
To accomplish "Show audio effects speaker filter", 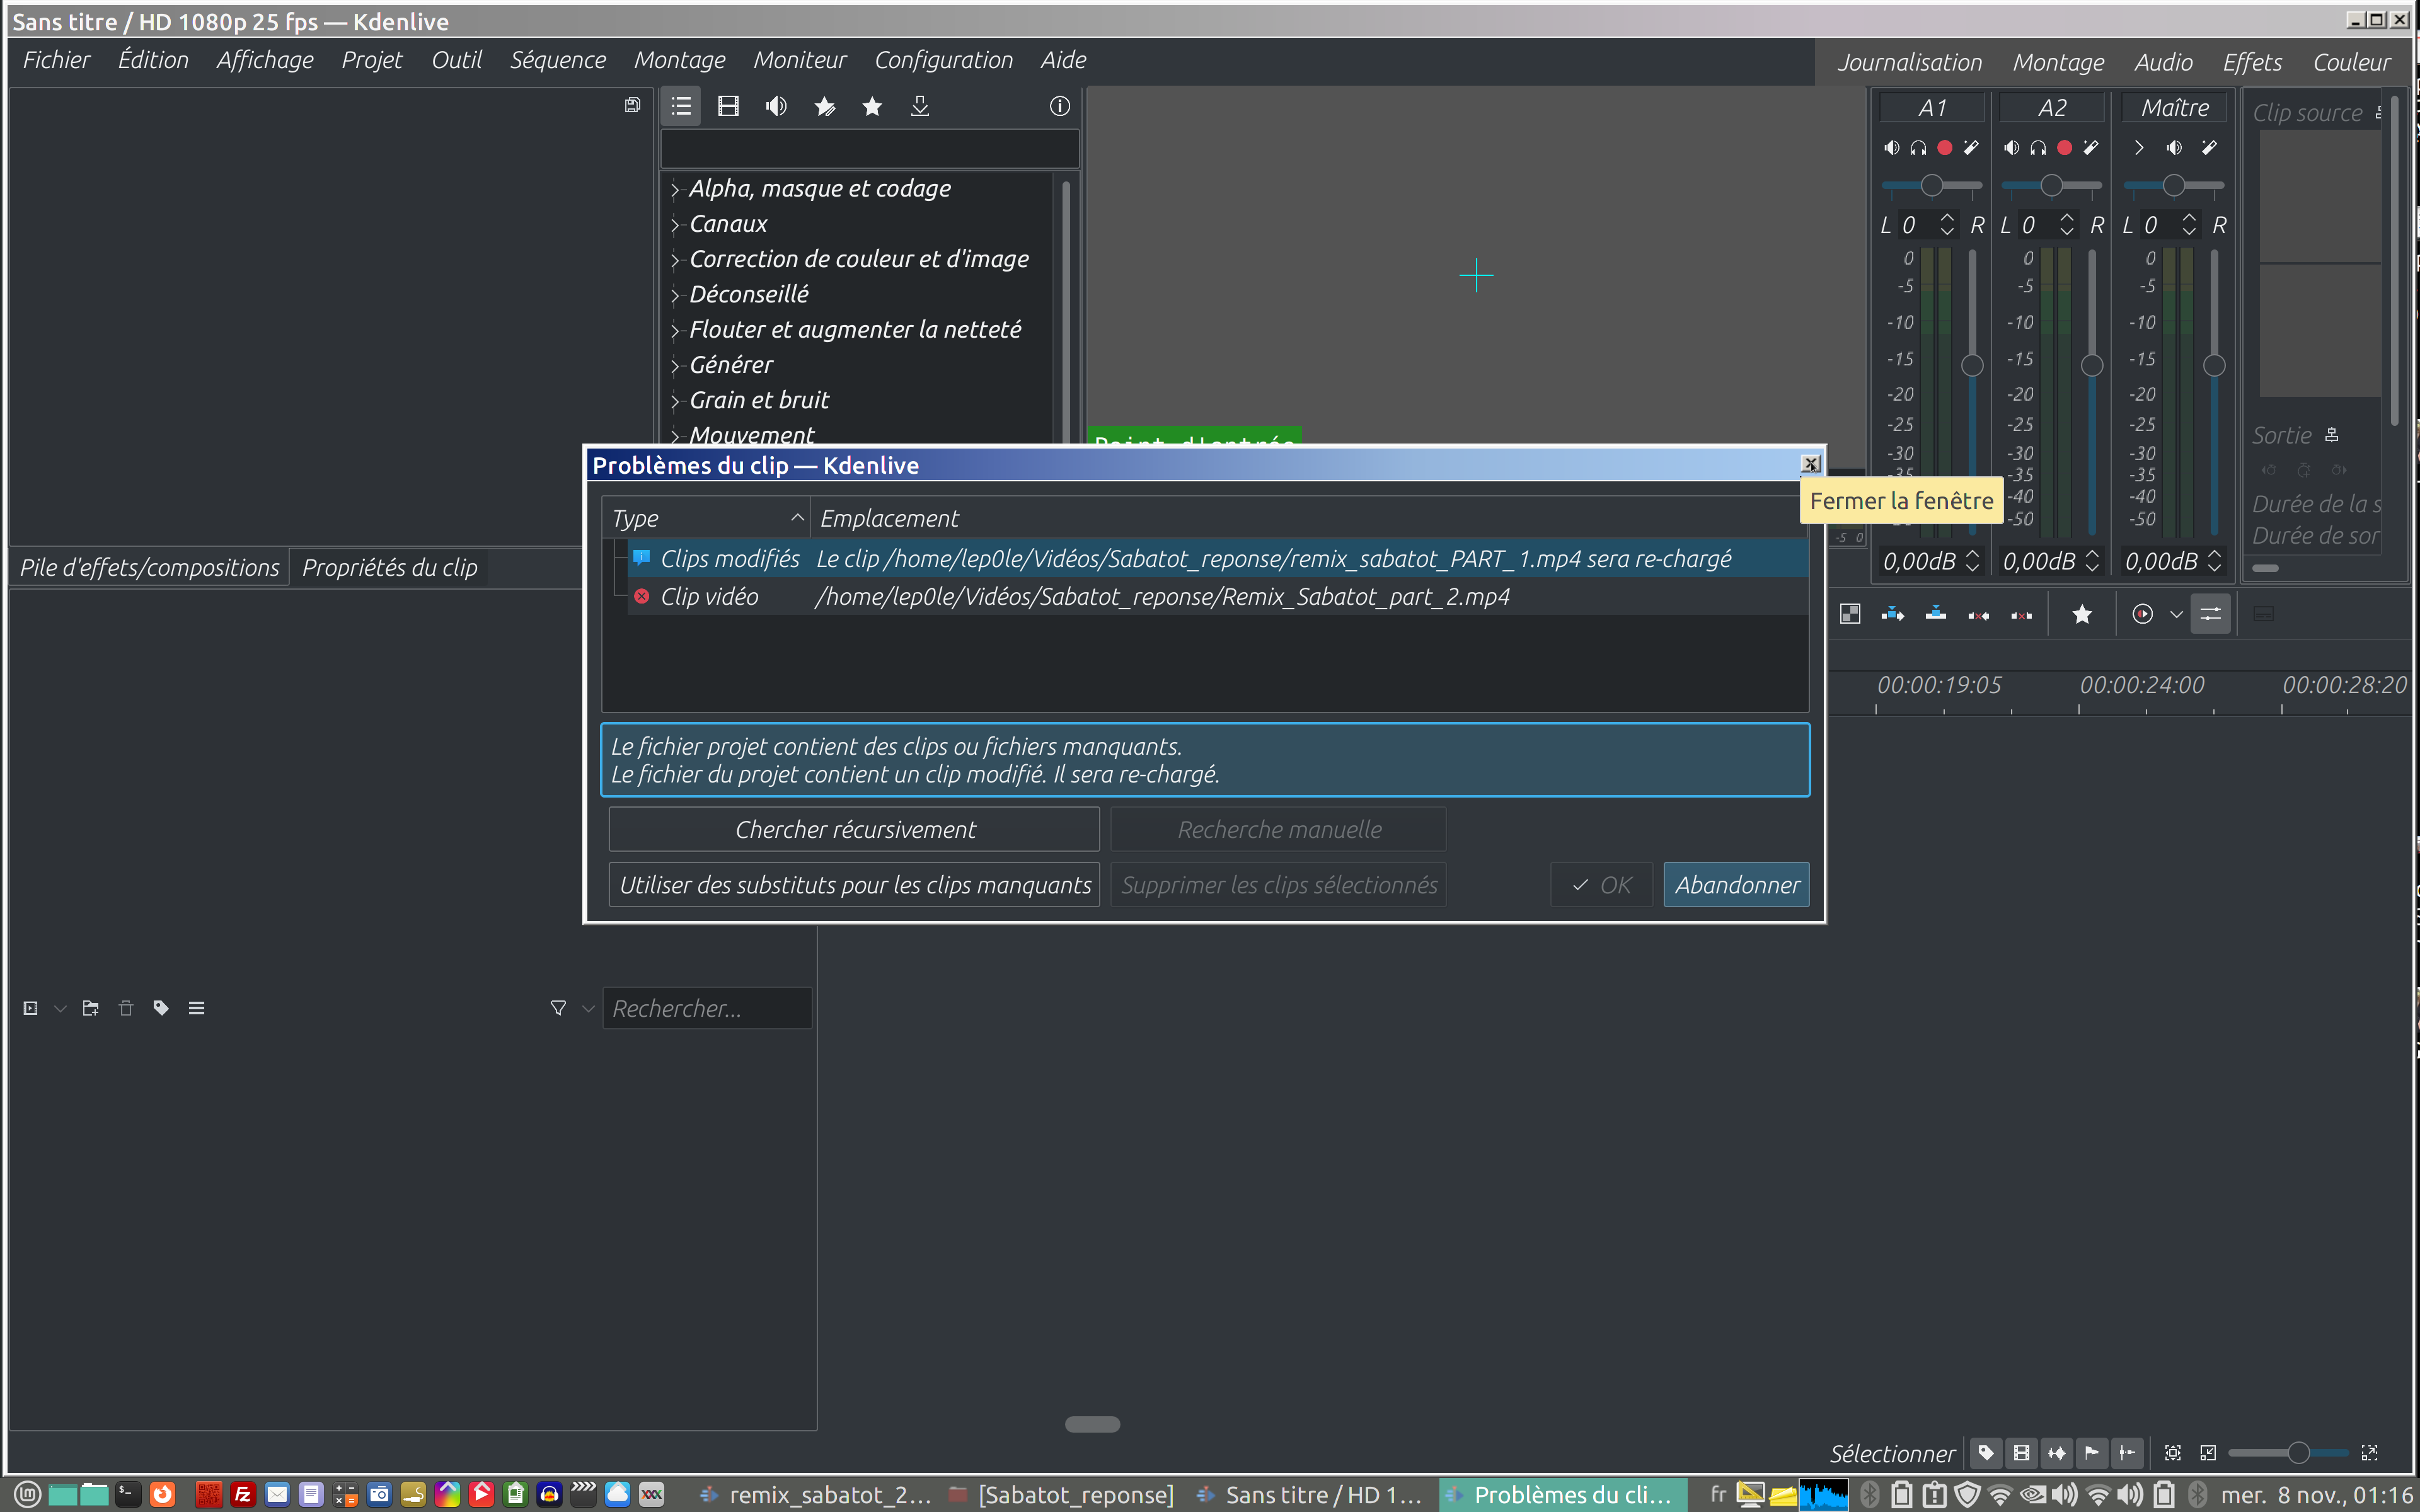I will click(776, 106).
